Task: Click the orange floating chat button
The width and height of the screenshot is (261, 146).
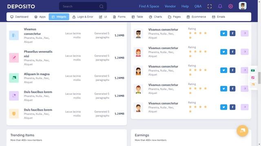Action: pos(242,131)
